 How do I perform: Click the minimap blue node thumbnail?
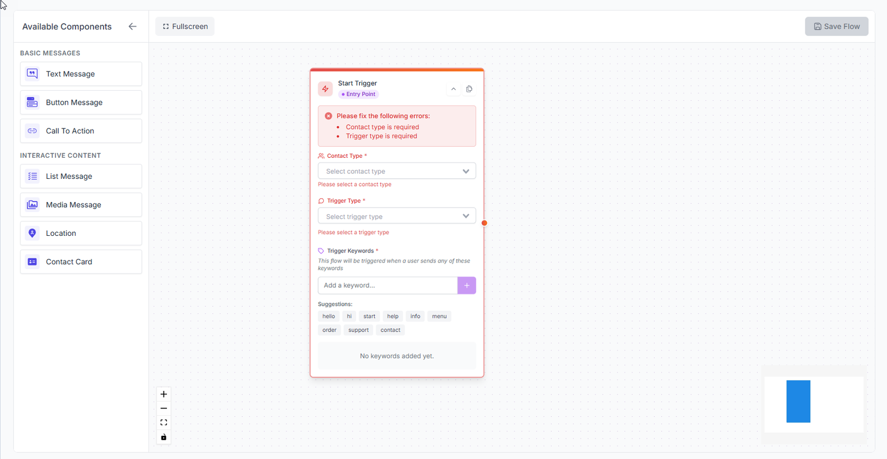click(x=798, y=401)
